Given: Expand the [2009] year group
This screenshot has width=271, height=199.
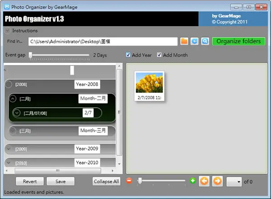Looking at the screenshot, I should pos(9,149).
